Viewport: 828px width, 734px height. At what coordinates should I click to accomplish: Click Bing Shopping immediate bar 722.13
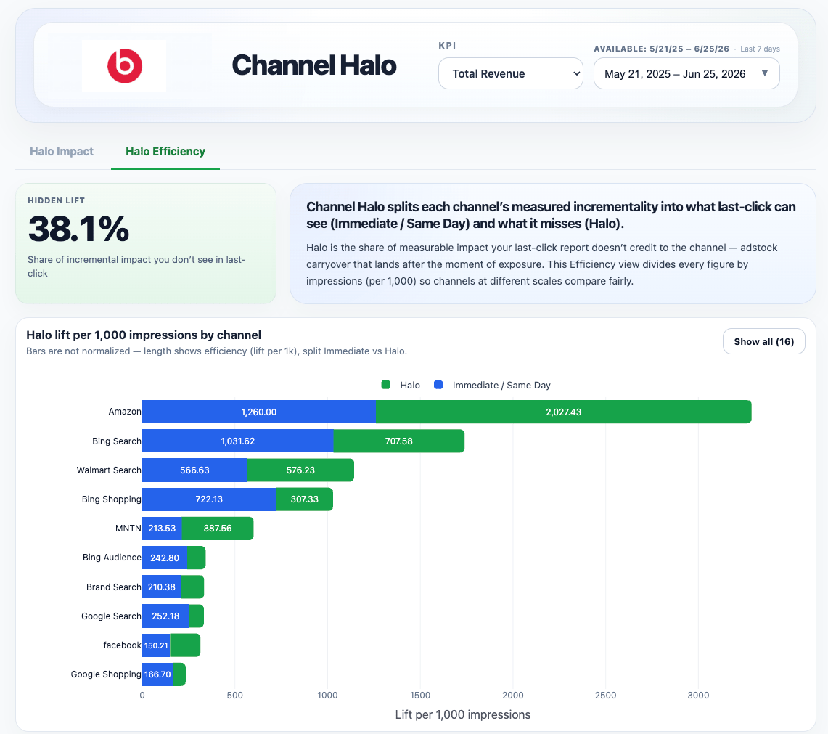coord(209,499)
